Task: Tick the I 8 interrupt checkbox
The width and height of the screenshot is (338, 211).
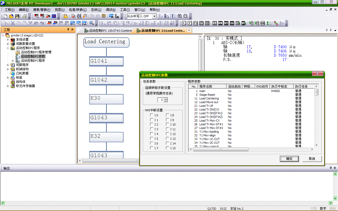Action: (x=168, y=115)
